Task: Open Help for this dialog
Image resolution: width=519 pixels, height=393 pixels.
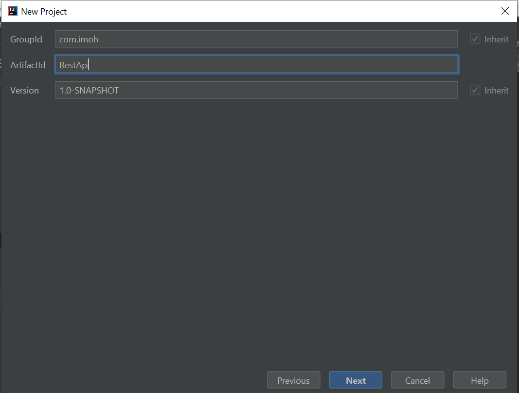Action: coord(479,380)
